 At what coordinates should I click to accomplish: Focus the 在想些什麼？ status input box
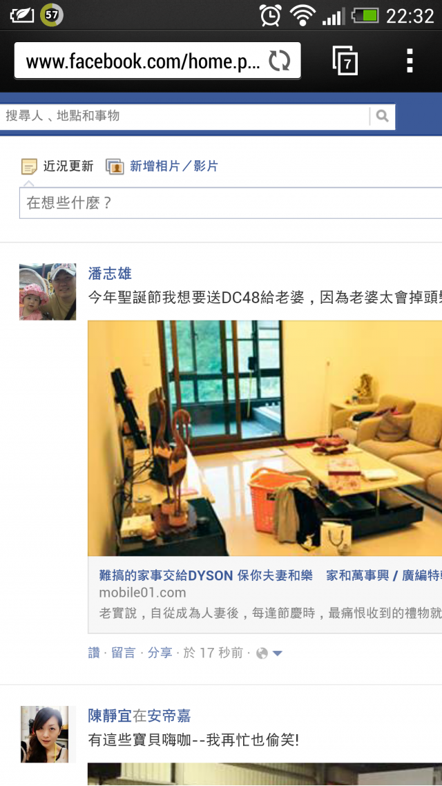coord(231,203)
